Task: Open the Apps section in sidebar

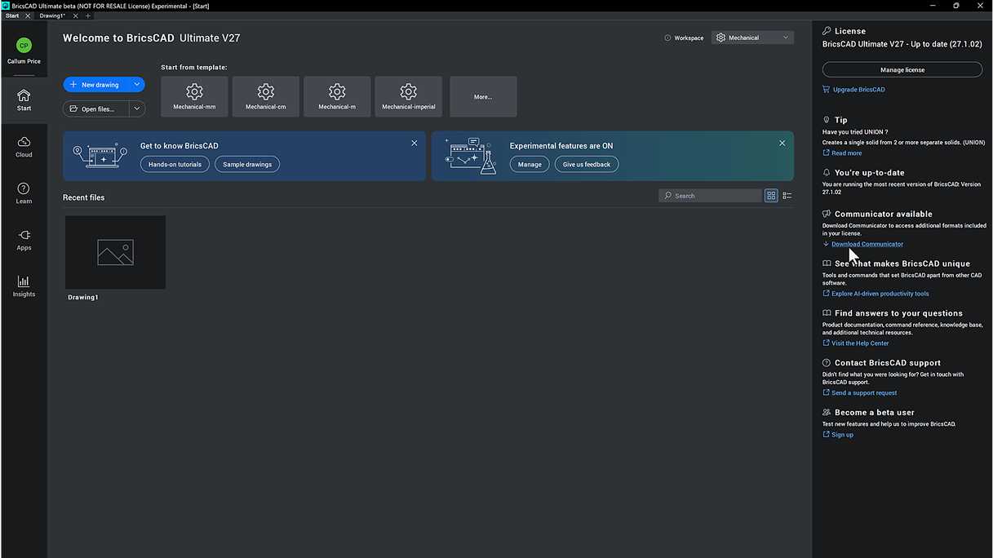Action: tap(24, 240)
